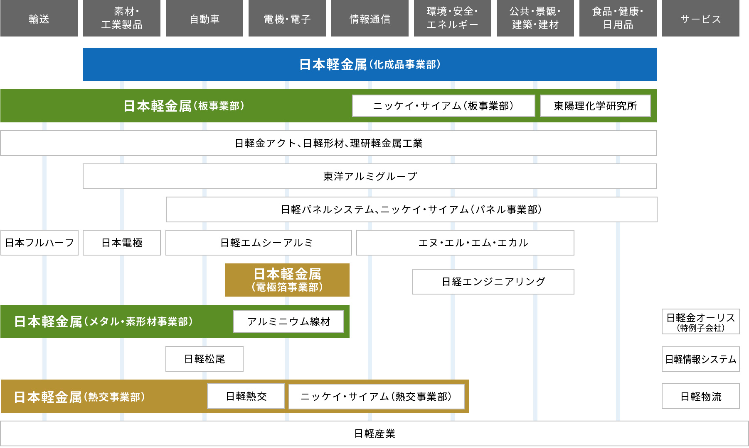Screen dimensions: 749x448
Task: Click the 情報通信 header box
Action: [370, 18]
